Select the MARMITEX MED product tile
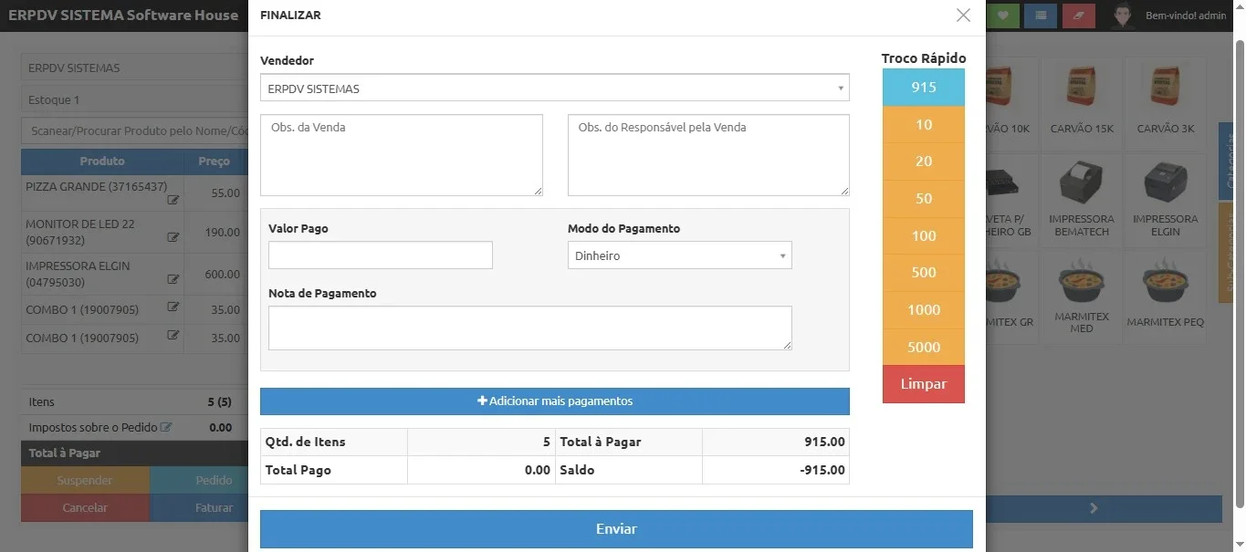Image resolution: width=1246 pixels, height=552 pixels. [1082, 296]
